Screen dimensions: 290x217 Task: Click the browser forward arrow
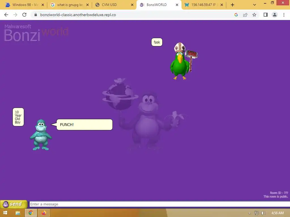coord(15,15)
